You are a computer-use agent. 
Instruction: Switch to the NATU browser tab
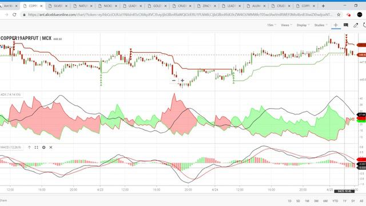tap(82, 6)
